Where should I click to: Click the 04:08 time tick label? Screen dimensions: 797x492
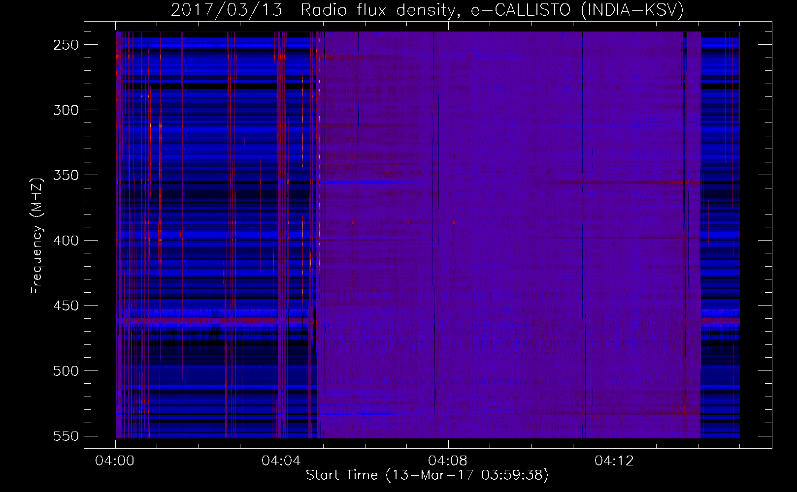click(x=448, y=461)
